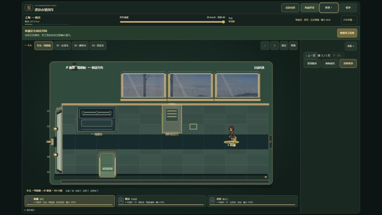382x215 pixels.
Task: Click the ¥320 cash amount
Action: [231, 22]
